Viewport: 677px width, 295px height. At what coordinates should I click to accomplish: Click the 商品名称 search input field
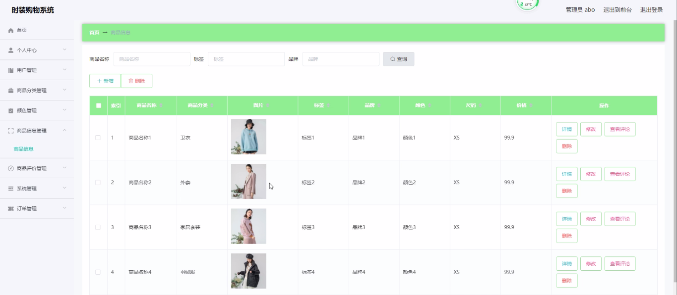[x=152, y=59]
